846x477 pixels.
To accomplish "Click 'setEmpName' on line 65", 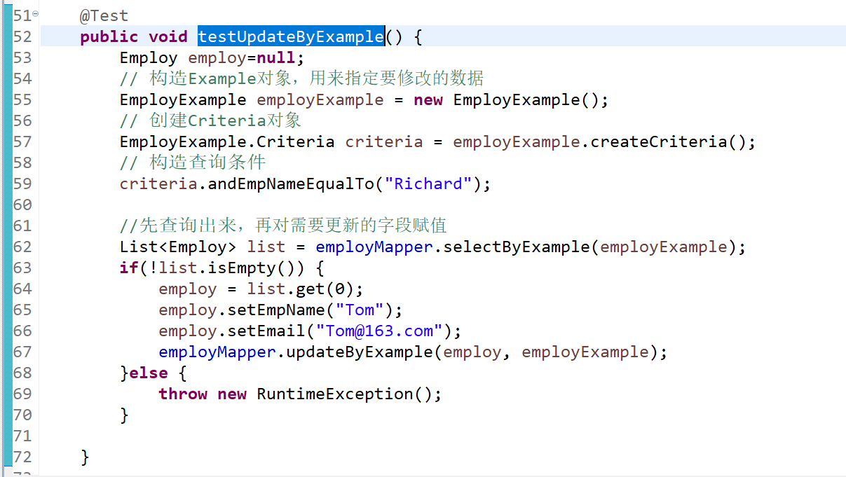I will pyautogui.click(x=276, y=310).
